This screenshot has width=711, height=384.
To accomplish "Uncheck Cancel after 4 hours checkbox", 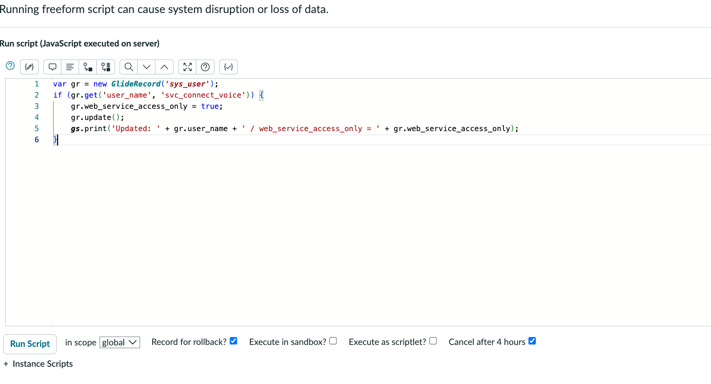I will (532, 341).
